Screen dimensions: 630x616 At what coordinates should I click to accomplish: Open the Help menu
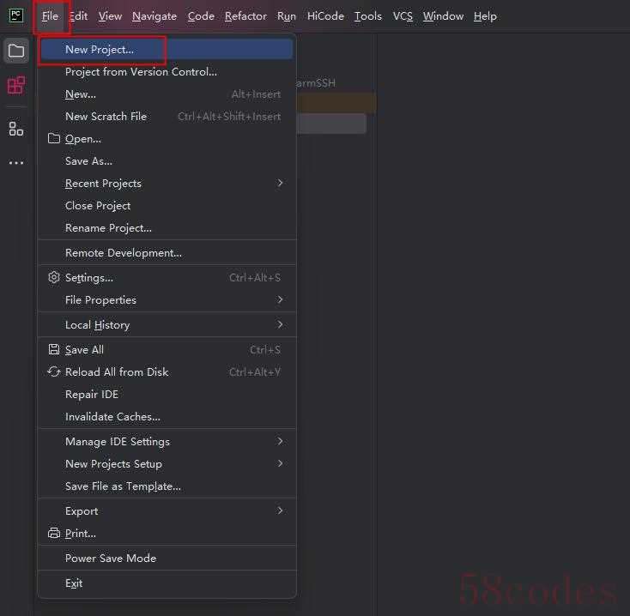coord(485,16)
